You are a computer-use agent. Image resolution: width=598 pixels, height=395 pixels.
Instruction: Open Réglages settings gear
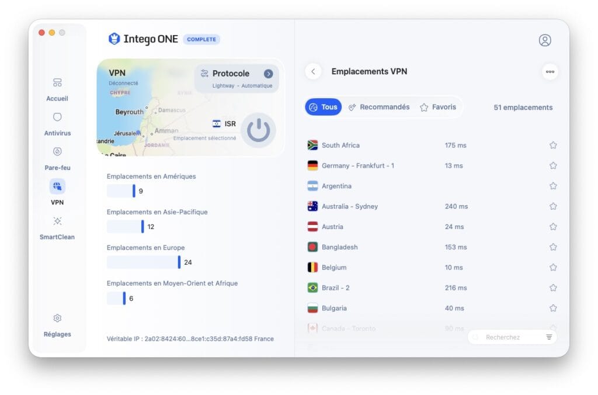click(57, 318)
